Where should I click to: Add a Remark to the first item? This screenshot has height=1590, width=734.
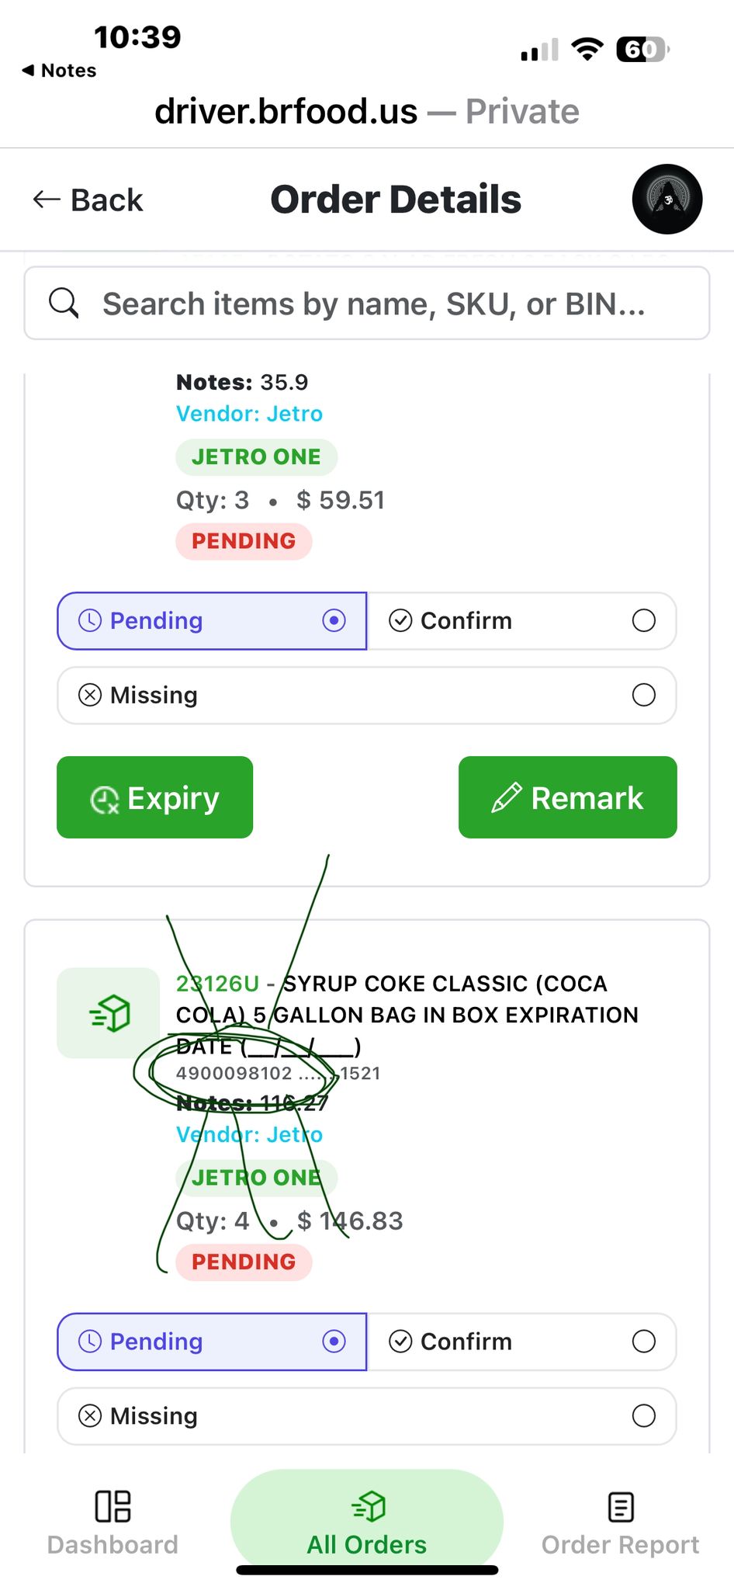coord(567,797)
